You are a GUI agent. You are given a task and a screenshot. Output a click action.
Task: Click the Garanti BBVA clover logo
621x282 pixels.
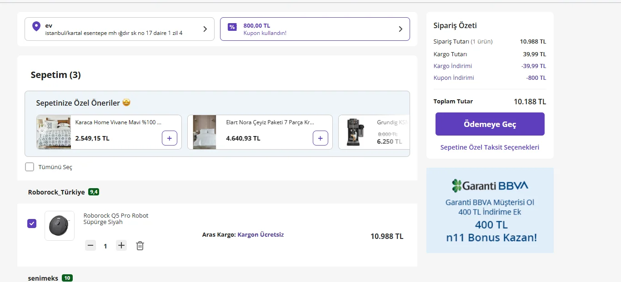456,185
